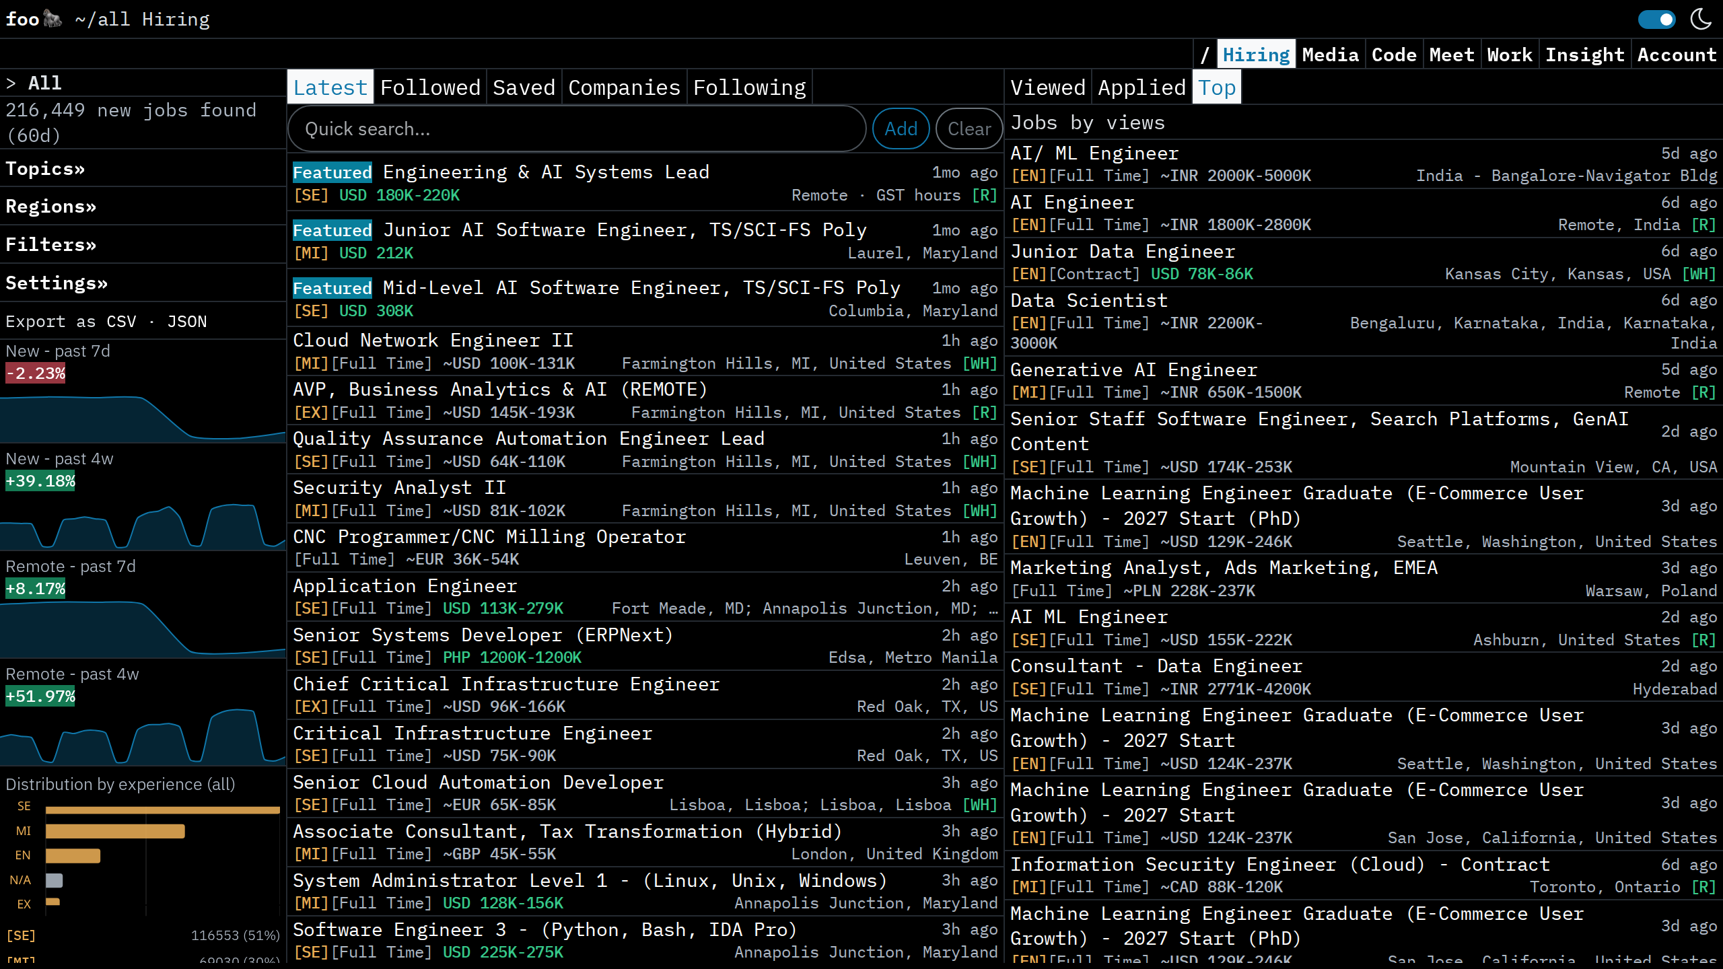This screenshot has height=969, width=1723.
Task: Select the Top tab
Action: tap(1216, 87)
